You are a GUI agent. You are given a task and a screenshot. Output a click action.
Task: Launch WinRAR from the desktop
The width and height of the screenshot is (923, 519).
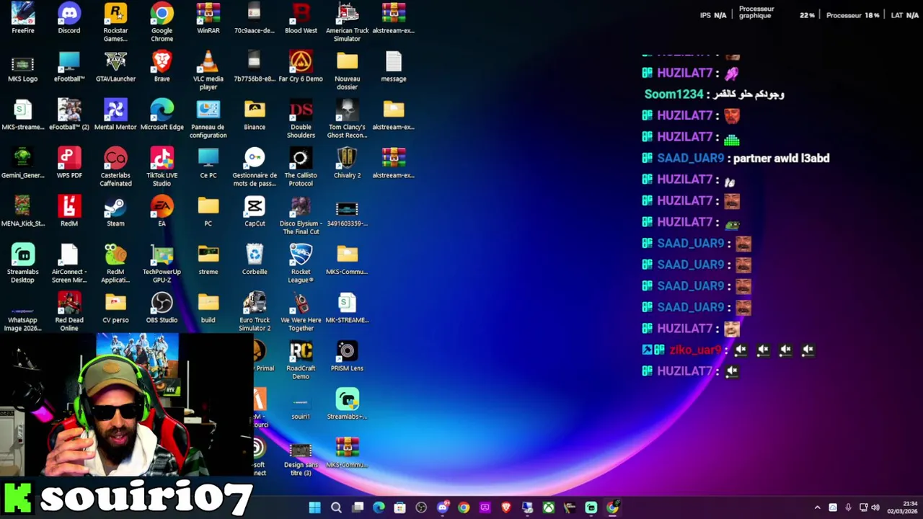click(208, 18)
